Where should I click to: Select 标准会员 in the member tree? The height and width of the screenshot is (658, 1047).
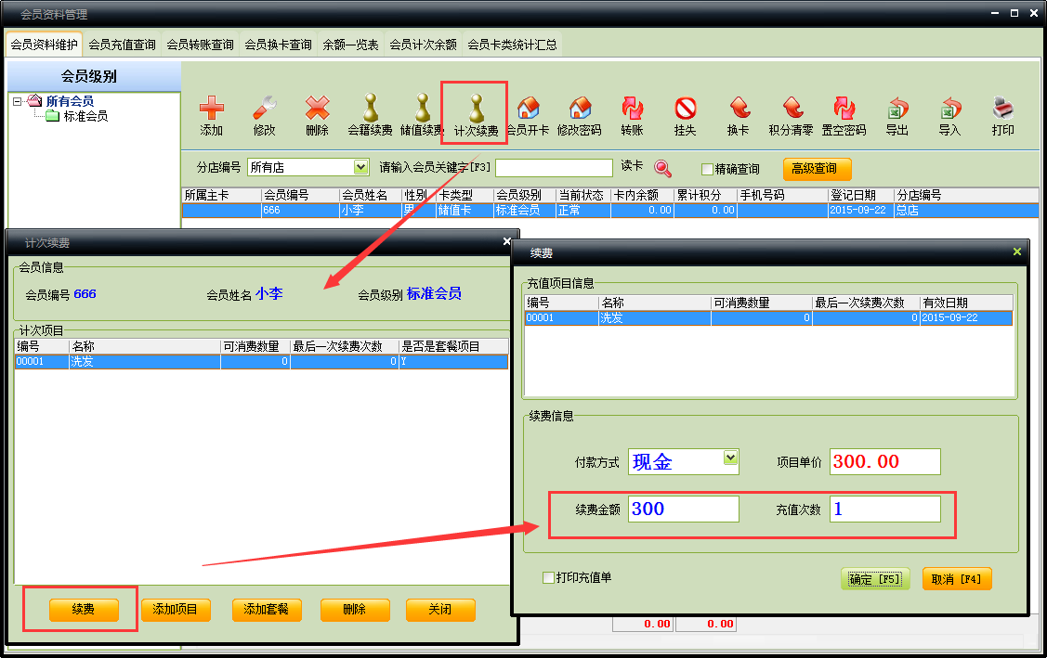click(85, 116)
